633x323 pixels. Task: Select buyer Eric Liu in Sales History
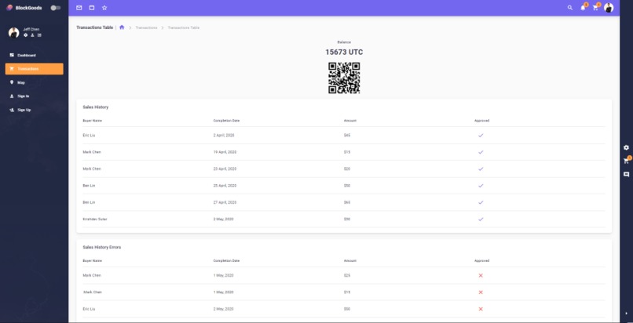pyautogui.click(x=89, y=136)
